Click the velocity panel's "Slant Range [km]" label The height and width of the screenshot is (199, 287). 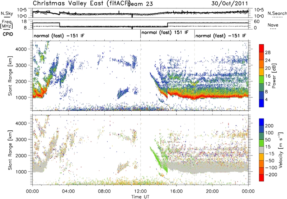click(10, 150)
